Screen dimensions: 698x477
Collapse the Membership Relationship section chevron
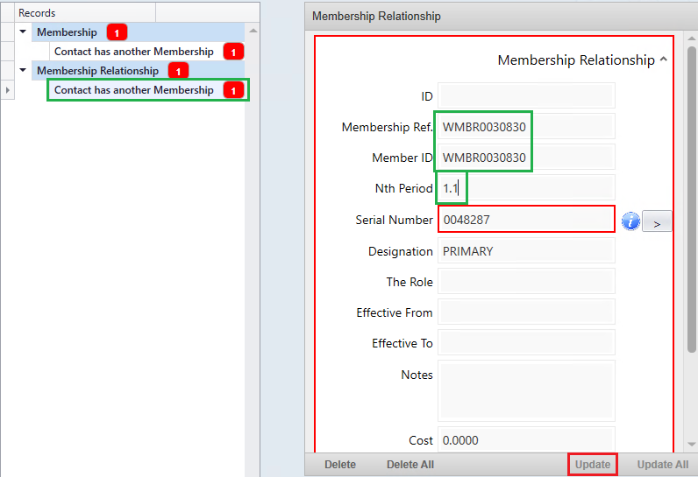(x=663, y=60)
